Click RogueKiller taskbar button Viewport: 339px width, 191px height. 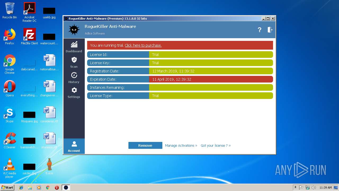point(66,188)
